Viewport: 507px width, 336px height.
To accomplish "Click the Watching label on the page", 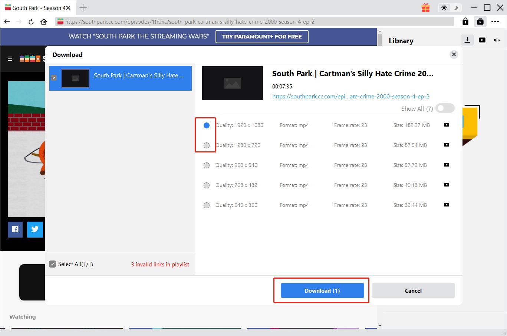I will point(23,317).
